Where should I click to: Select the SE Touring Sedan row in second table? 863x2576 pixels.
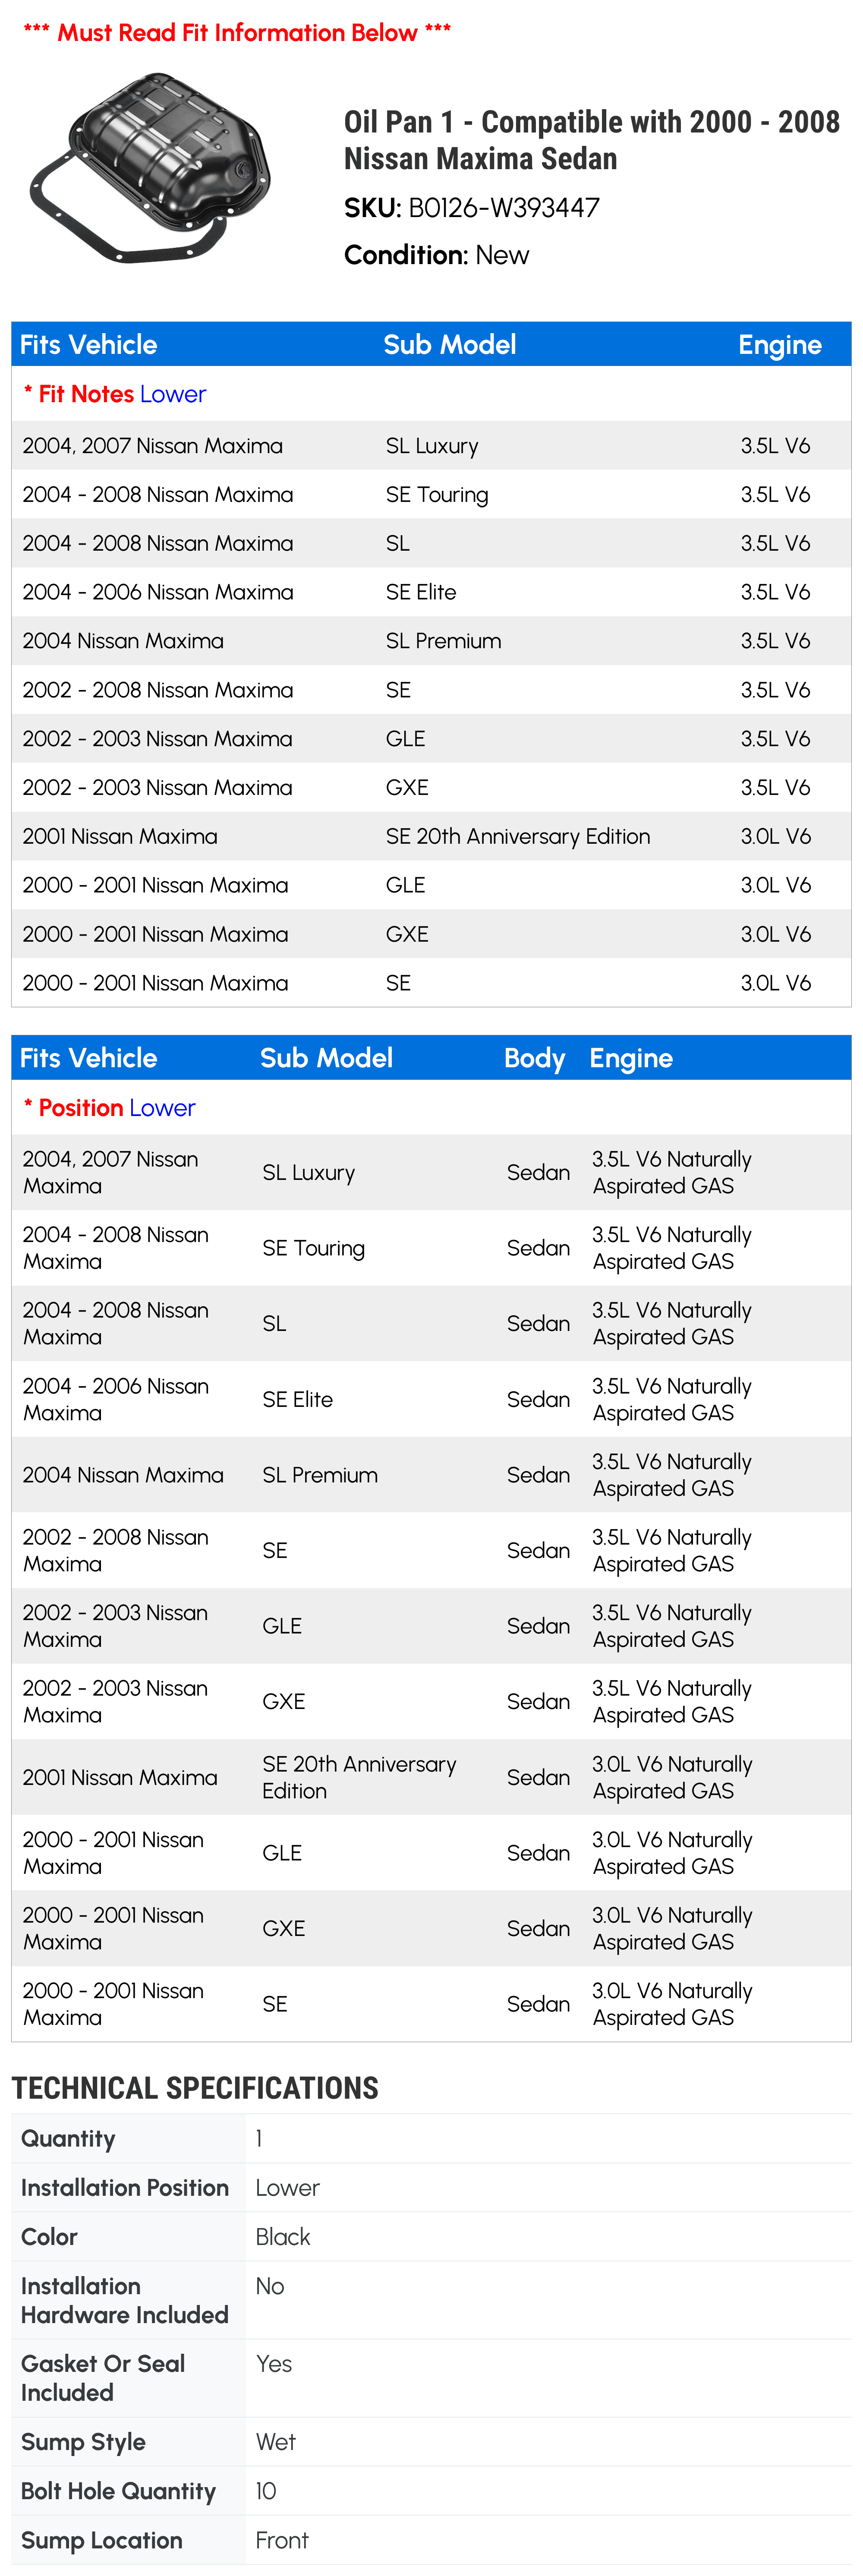click(431, 1248)
